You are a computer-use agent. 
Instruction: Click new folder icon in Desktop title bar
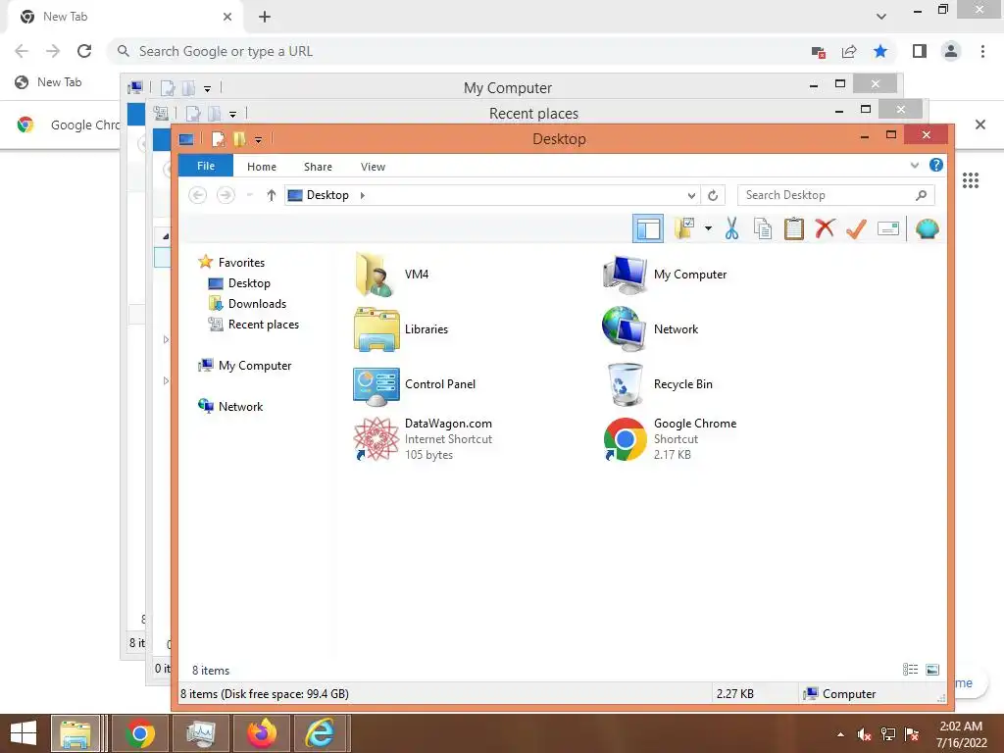(239, 139)
